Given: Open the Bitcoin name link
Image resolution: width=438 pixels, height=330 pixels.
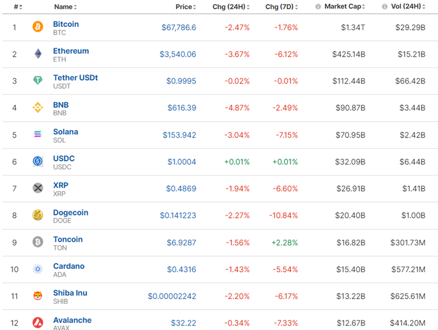Looking at the screenshot, I should (x=66, y=24).
